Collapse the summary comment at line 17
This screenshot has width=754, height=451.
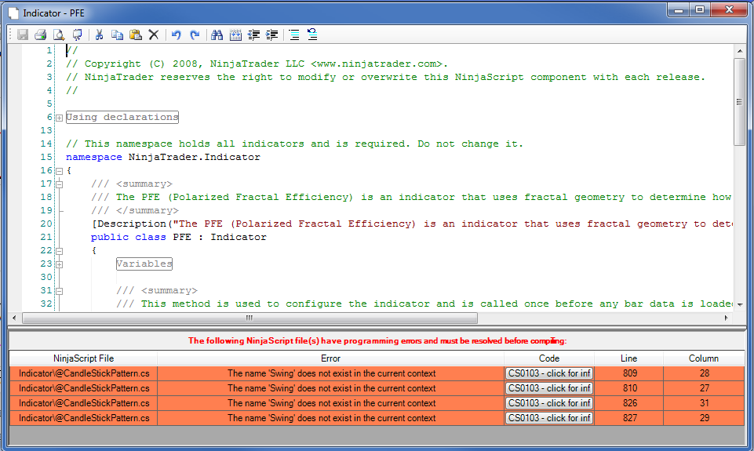click(59, 184)
